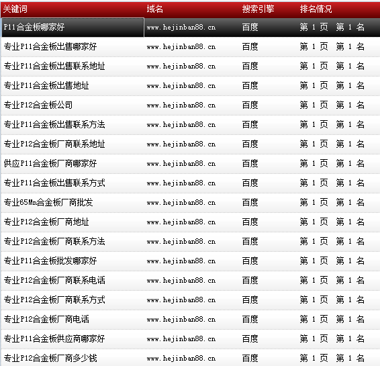Click the domain for 供应P11合金板厂商哪家好
The height and width of the screenshot is (366, 380).
181,164
